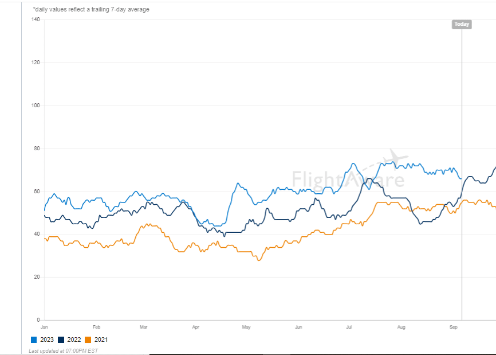Image resolution: width=496 pixels, height=355 pixels.
Task: Click the orange 2021 legend swatch
Action: point(88,340)
